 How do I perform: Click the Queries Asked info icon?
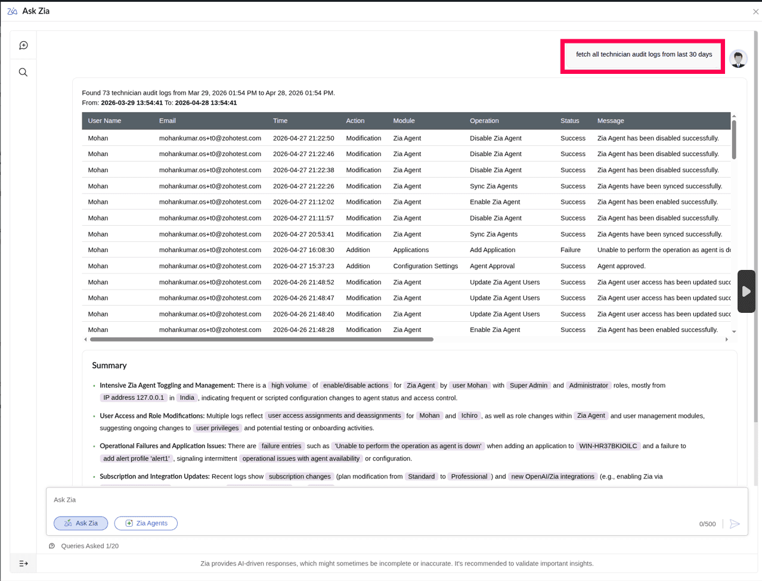52,546
